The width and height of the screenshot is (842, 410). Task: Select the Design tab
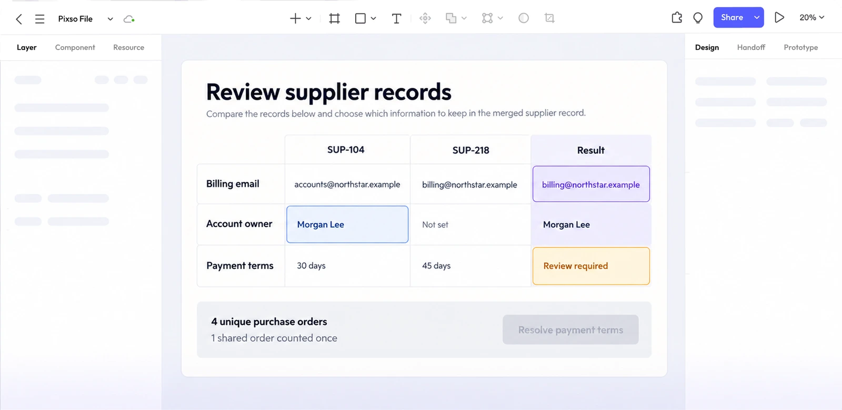coord(707,47)
